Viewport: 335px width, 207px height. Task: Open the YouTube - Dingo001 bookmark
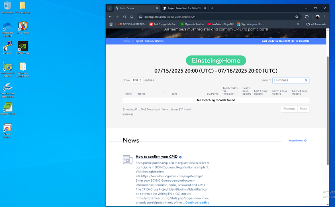221,24
